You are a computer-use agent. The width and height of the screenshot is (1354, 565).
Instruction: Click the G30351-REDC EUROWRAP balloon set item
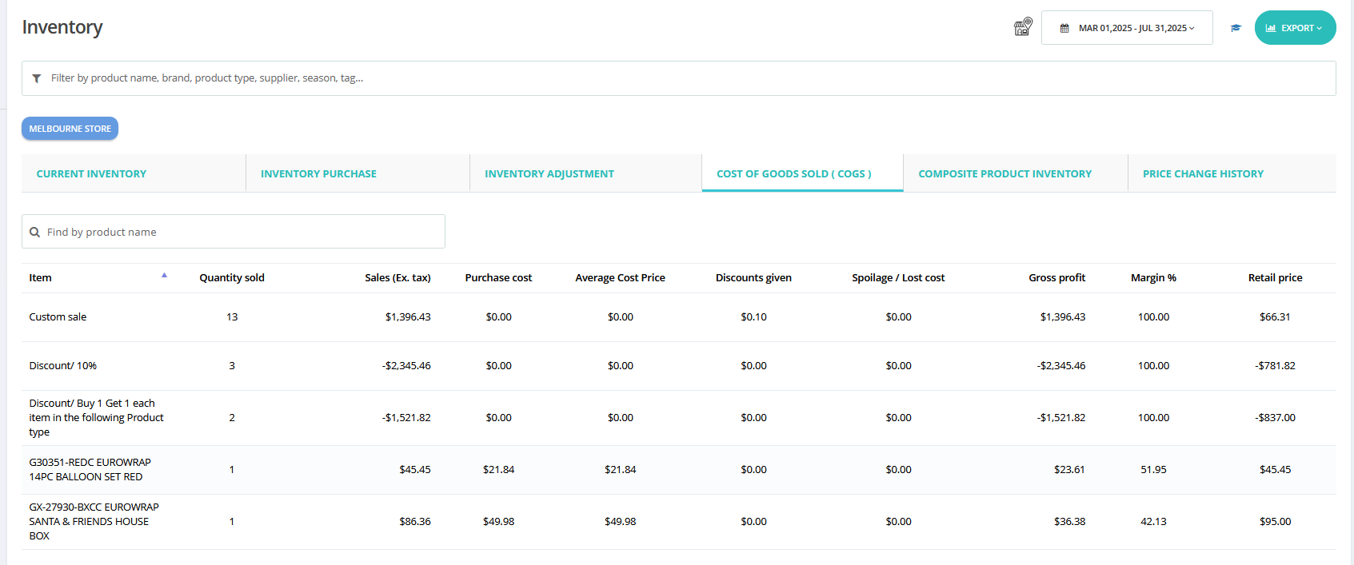(x=90, y=470)
